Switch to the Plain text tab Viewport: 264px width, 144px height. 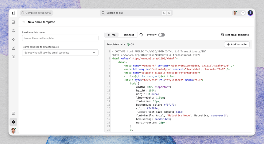(128, 35)
